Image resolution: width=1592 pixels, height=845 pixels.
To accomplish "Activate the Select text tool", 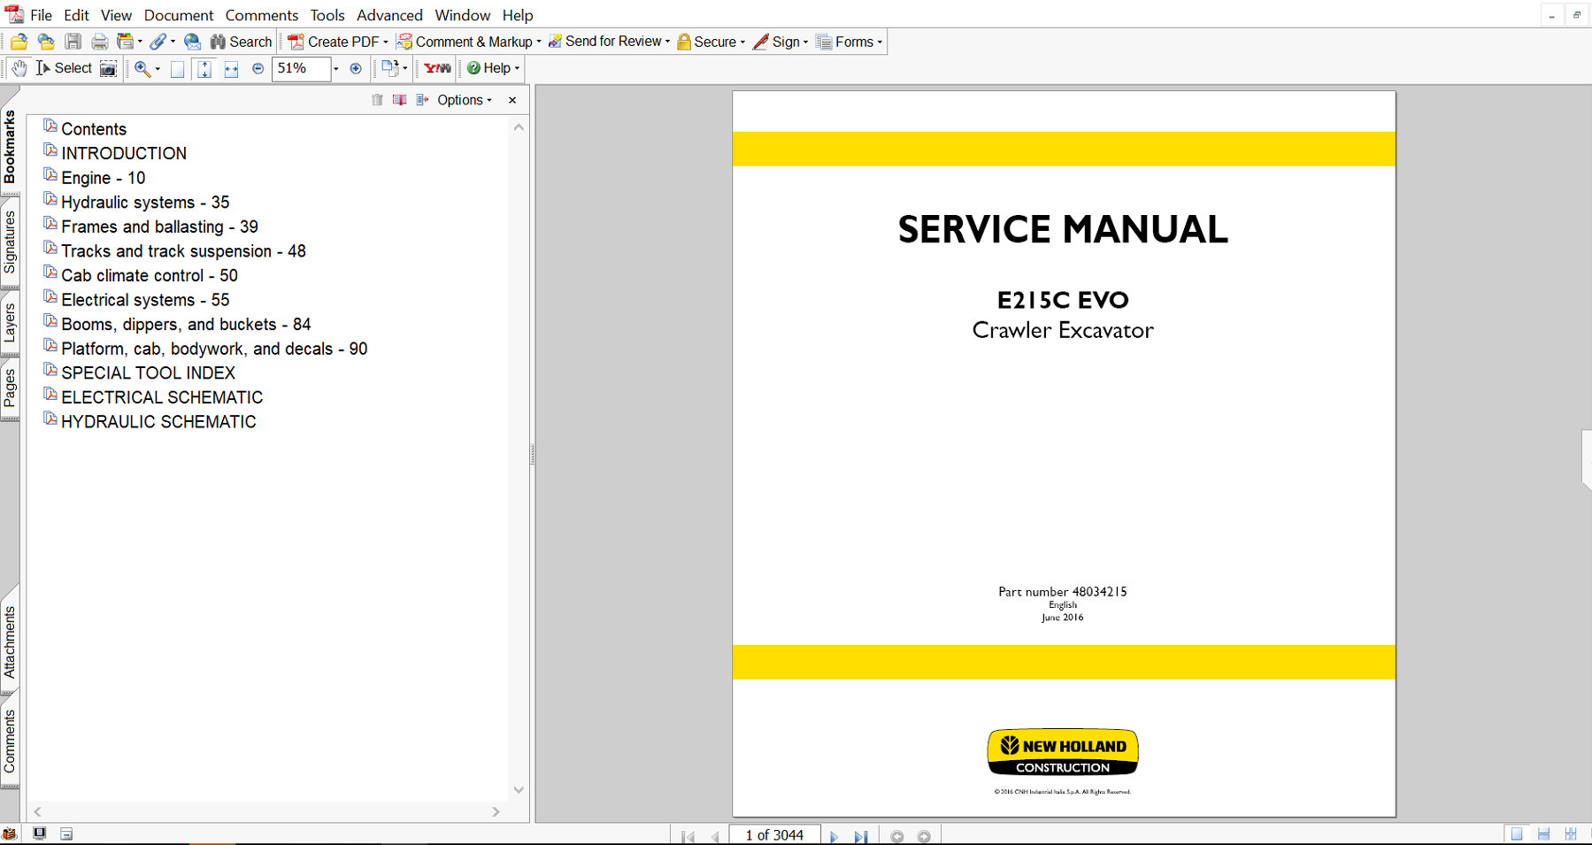I will [64, 68].
